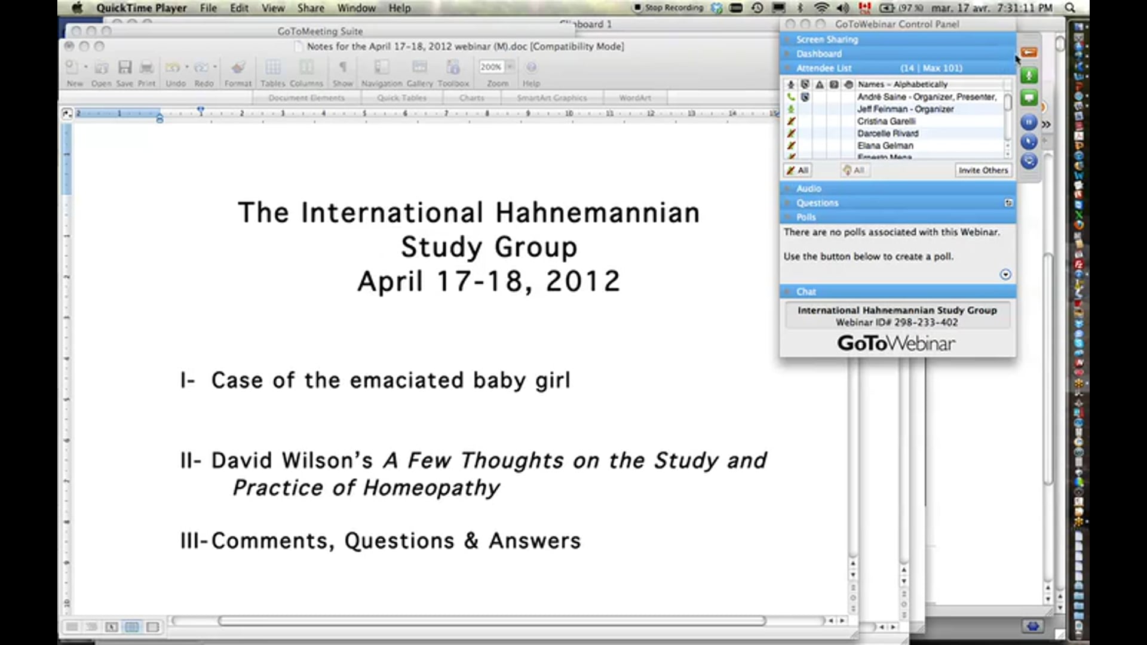Screen dimensions: 1147x645
Task: Mute all attendees with the All mute button
Action: tap(798, 170)
